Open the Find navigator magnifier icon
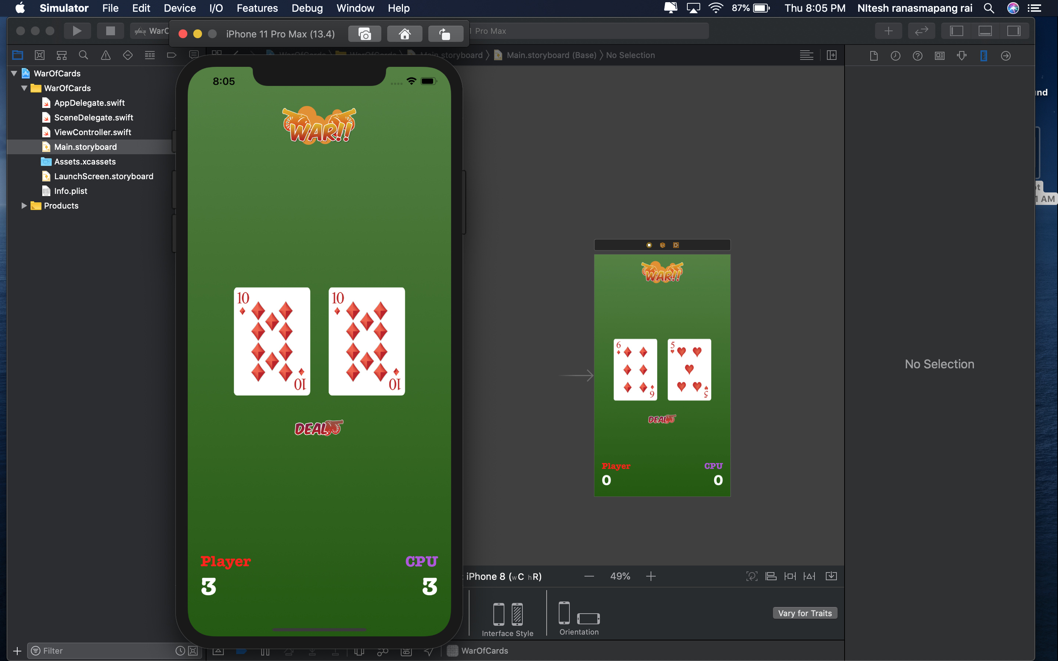 [83, 55]
